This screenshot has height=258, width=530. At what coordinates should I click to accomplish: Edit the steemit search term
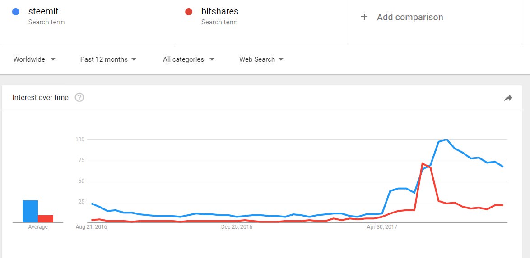pyautogui.click(x=43, y=11)
